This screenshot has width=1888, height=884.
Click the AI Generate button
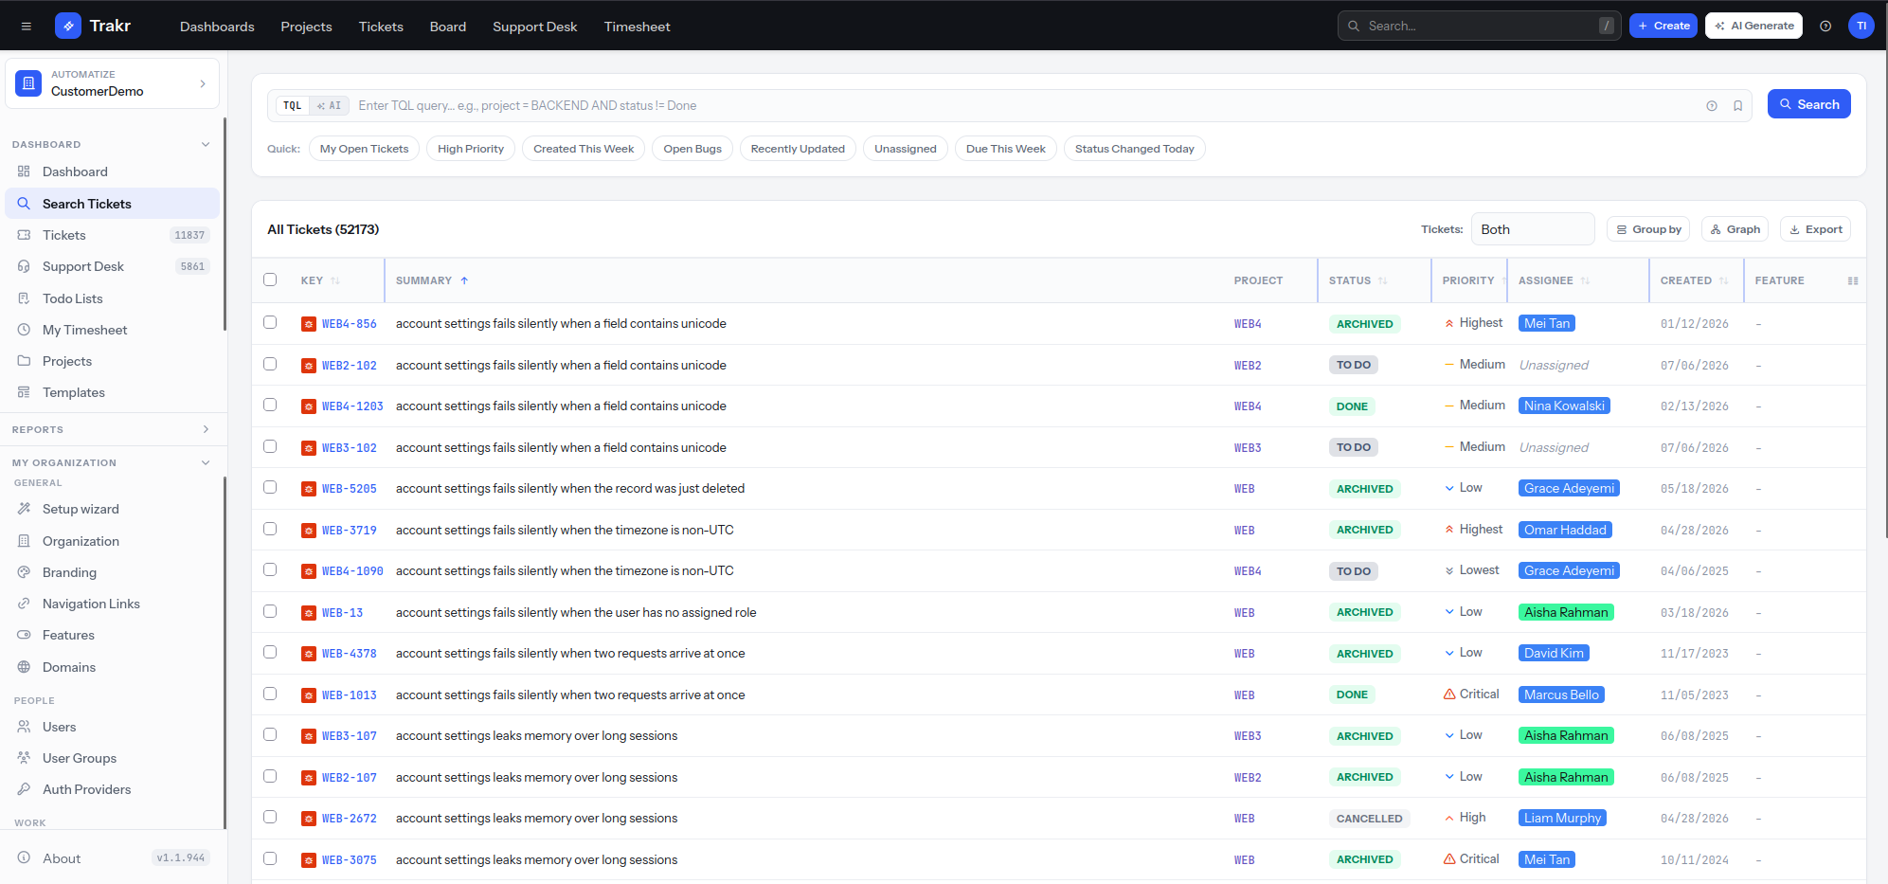click(x=1753, y=26)
